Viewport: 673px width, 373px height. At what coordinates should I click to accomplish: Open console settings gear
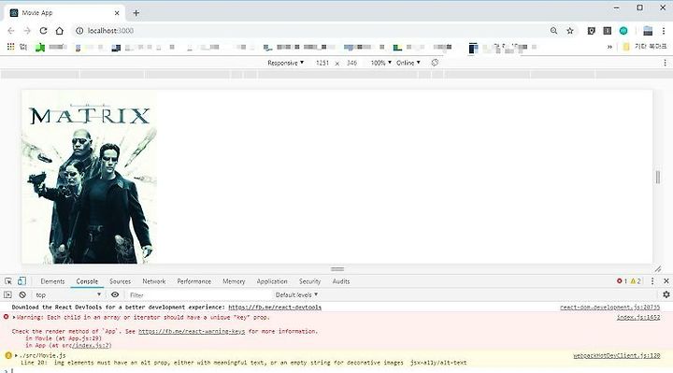[666, 294]
